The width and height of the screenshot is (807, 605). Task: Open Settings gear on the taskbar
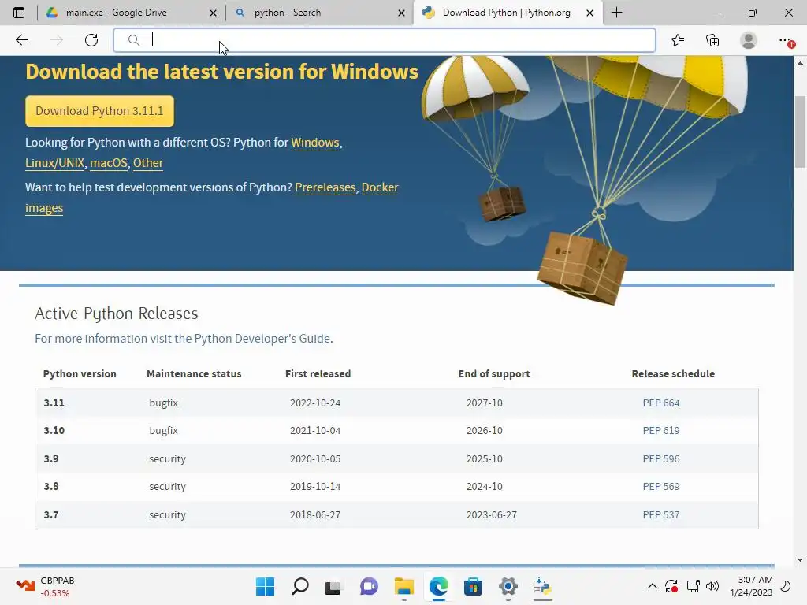point(508,586)
